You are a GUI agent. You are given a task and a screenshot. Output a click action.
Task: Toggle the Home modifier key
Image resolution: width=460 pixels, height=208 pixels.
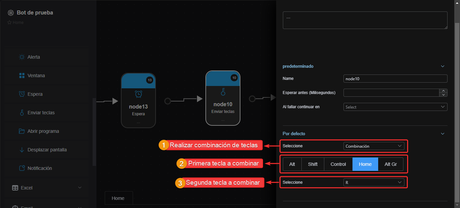365,164
